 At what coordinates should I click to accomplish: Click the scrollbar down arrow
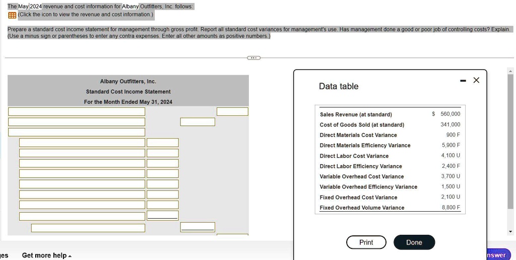(510, 232)
